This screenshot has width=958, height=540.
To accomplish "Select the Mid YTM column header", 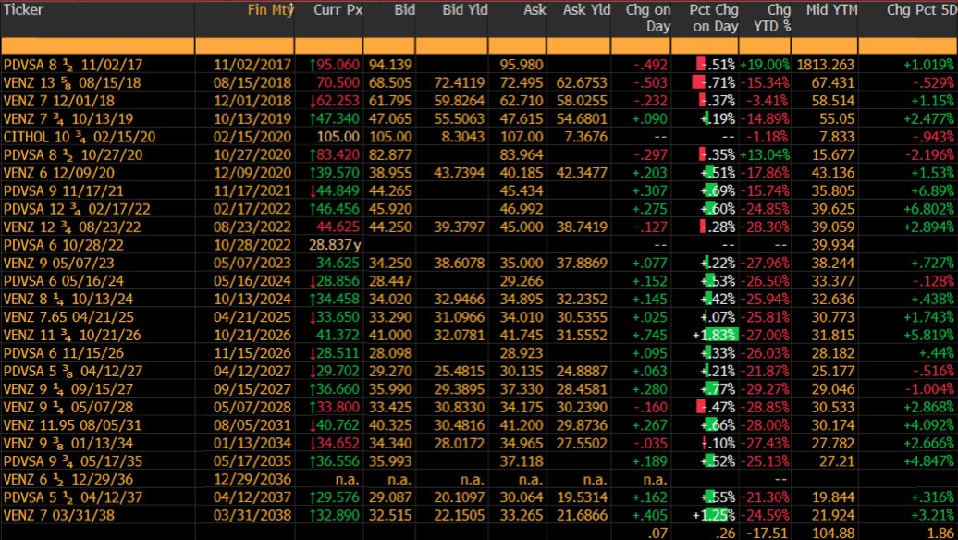I will click(x=831, y=10).
